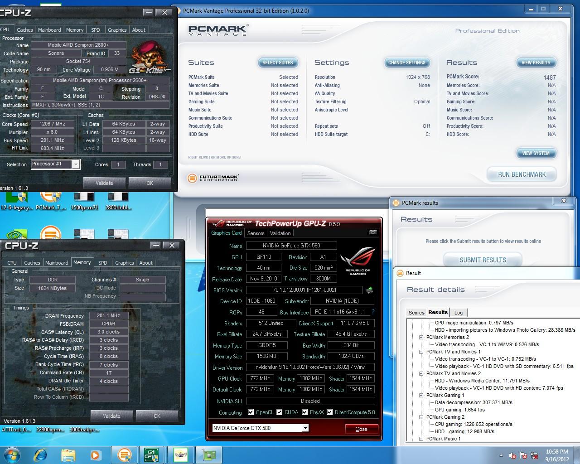Click the PCMark results window title icon

click(x=396, y=203)
